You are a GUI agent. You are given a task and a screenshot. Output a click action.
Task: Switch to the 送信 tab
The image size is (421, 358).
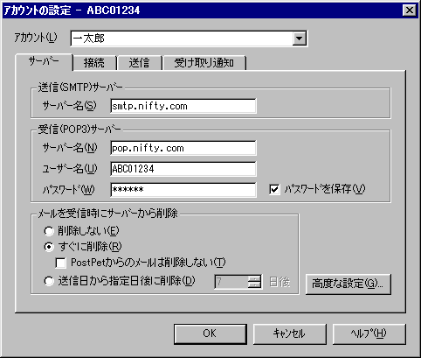[139, 63]
